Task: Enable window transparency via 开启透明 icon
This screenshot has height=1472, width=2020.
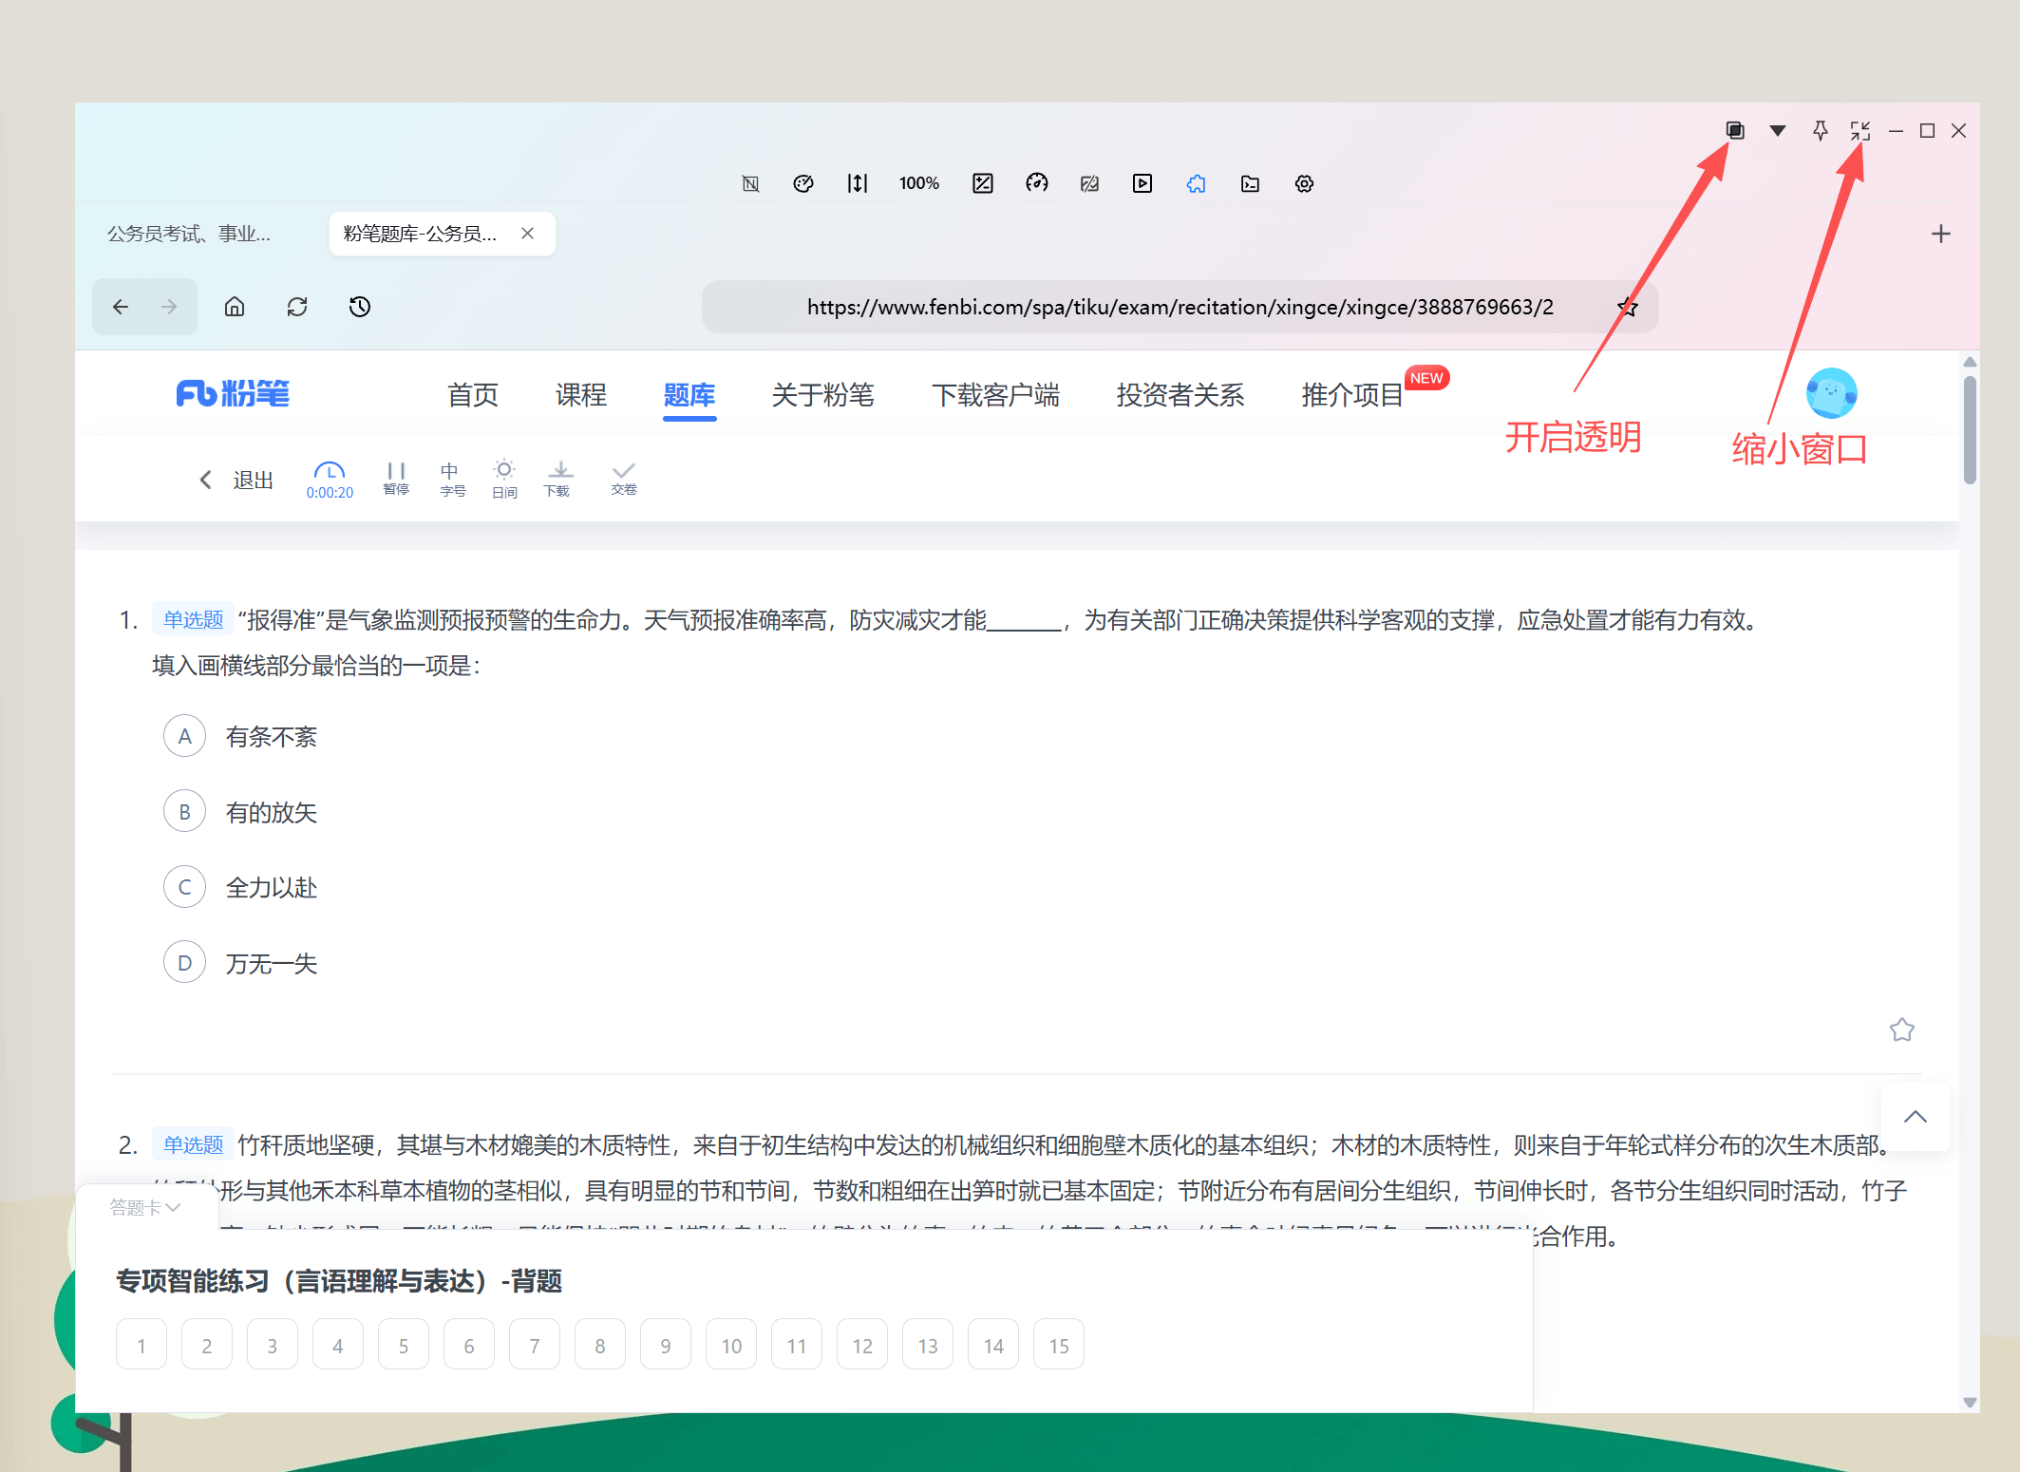Action: pyautogui.click(x=1734, y=130)
